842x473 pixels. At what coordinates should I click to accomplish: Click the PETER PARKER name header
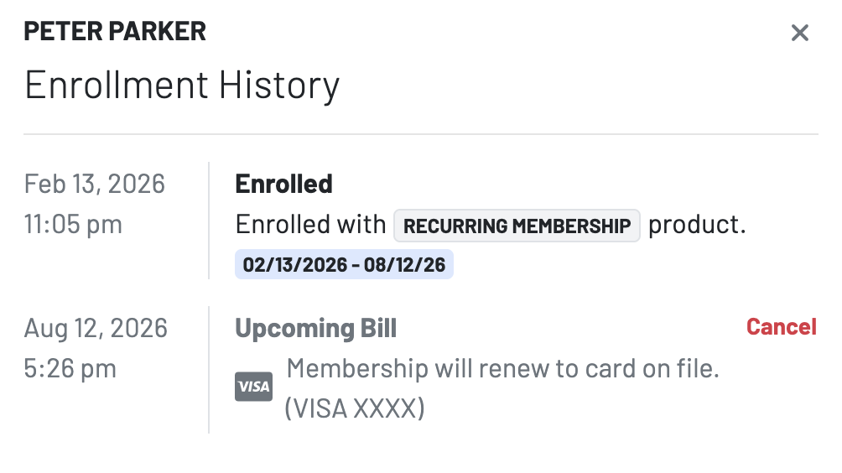(x=115, y=32)
